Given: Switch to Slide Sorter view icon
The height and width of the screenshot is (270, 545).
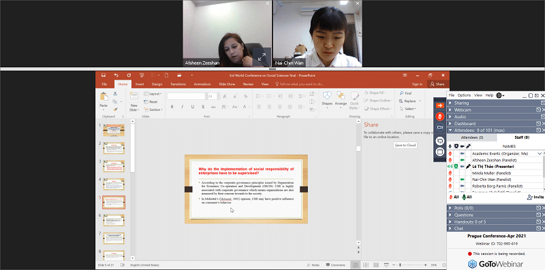Looking at the screenshot, I should [366, 265].
